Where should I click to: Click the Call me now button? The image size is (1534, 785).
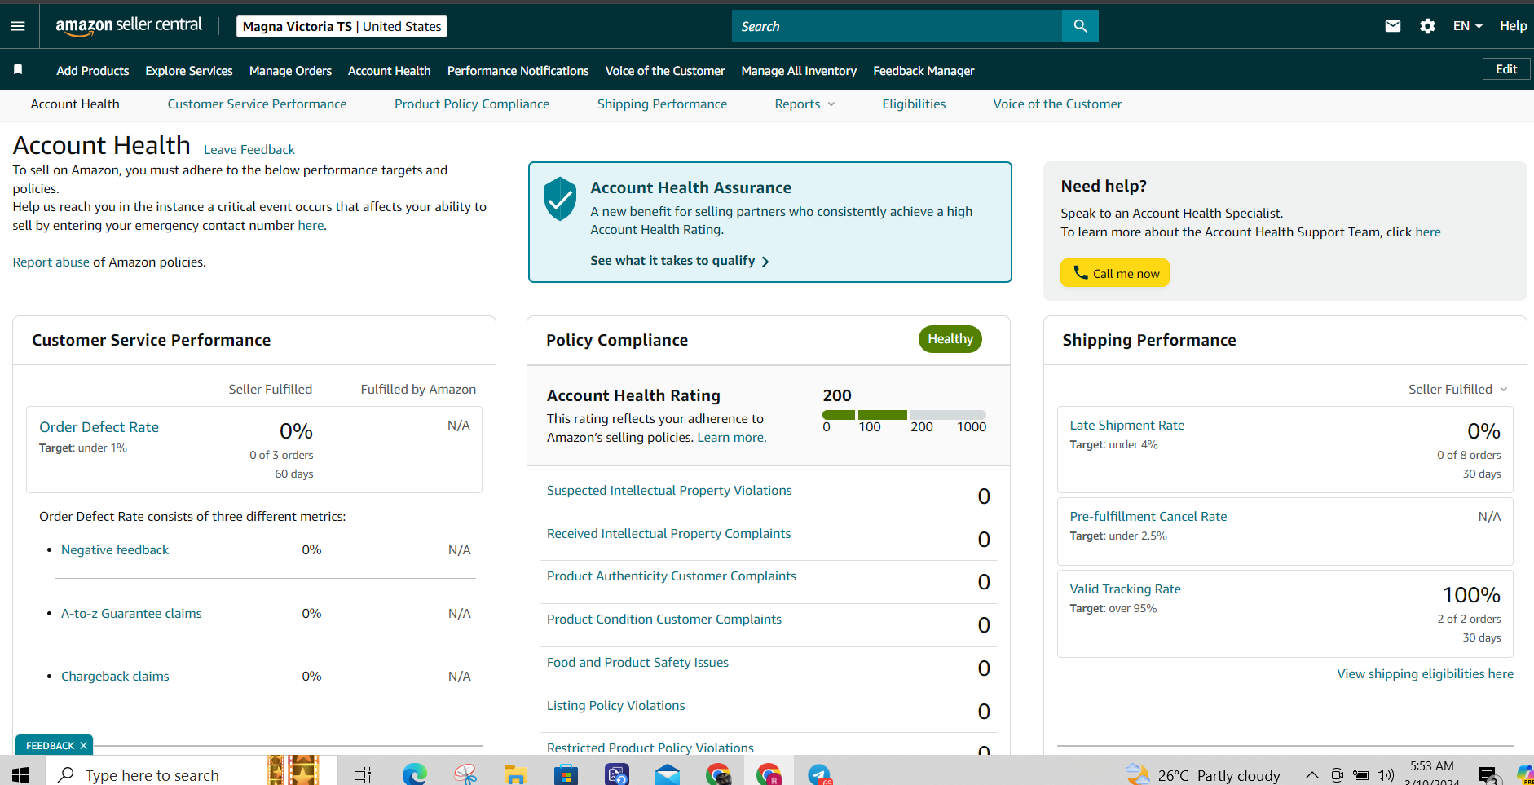point(1115,273)
